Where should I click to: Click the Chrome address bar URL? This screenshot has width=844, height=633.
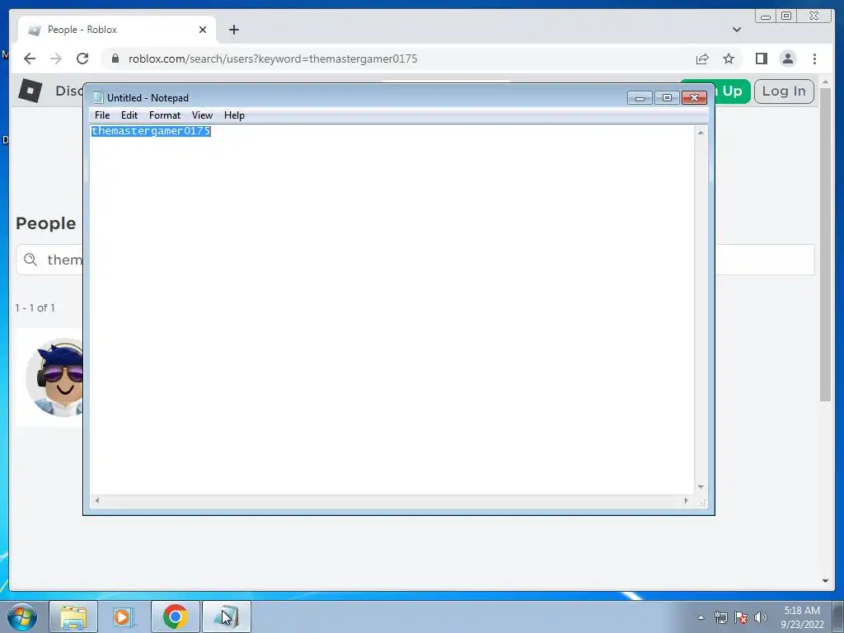point(272,59)
